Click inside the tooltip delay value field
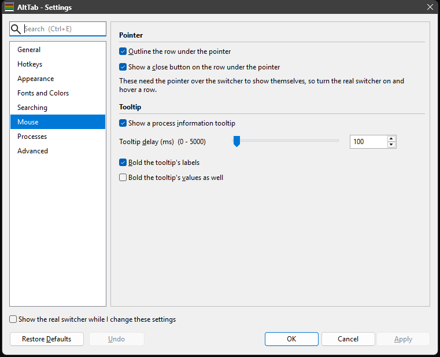Viewport: 440px width, 357px height. [x=368, y=142]
